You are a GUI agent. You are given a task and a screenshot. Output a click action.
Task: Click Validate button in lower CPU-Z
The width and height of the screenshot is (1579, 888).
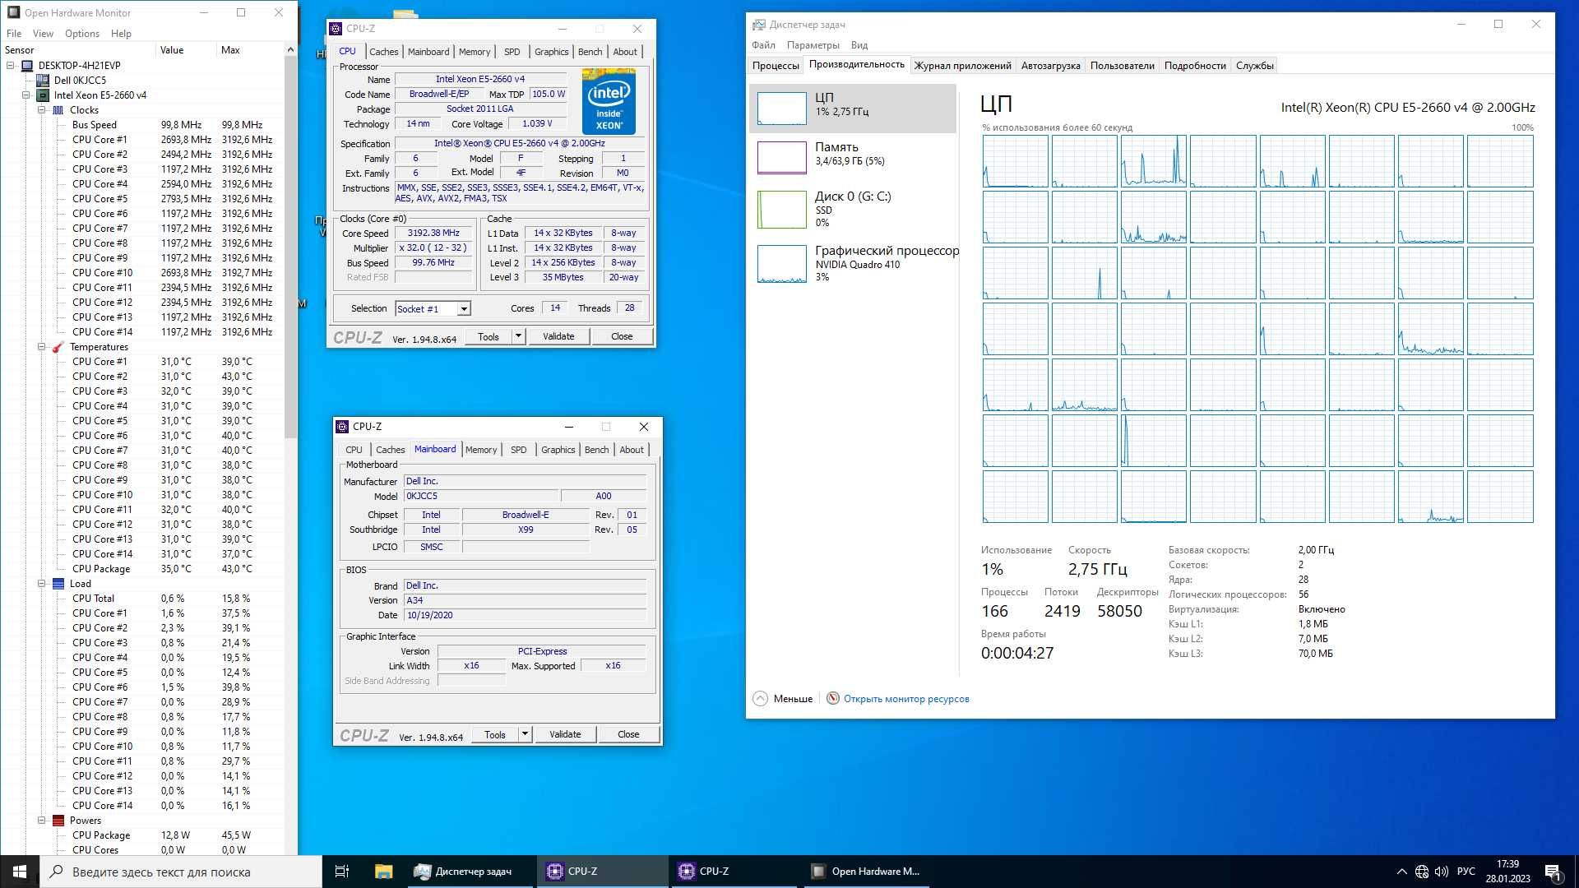565,734
